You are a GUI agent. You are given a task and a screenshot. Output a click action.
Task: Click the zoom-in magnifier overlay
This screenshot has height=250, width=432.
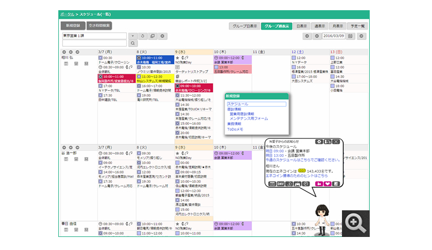[356, 223]
